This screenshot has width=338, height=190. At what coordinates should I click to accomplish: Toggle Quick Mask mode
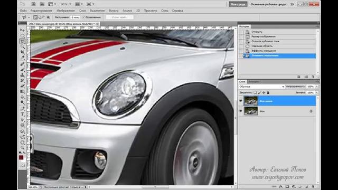coord(22,165)
